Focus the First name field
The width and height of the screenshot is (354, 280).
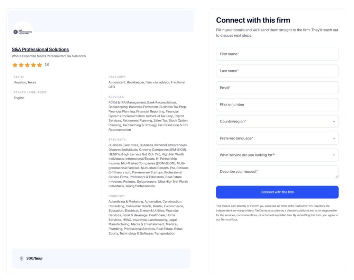pos(277,54)
